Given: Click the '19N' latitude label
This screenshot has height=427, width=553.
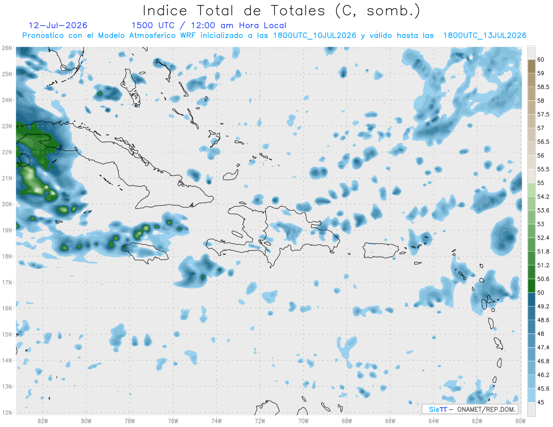Looking at the screenshot, I should (6, 230).
